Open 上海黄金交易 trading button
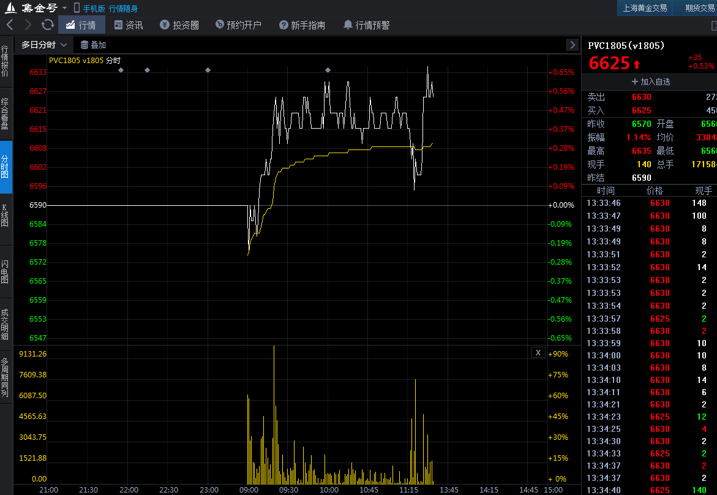This screenshot has height=495, width=717. pyautogui.click(x=645, y=8)
